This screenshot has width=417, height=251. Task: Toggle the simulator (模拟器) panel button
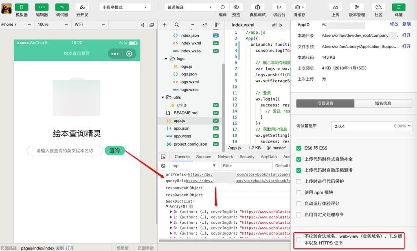point(22,7)
